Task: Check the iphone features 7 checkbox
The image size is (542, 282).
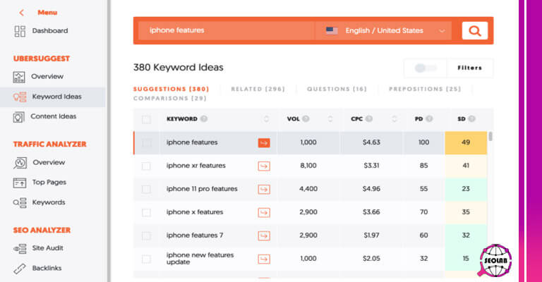Action: tap(146, 235)
